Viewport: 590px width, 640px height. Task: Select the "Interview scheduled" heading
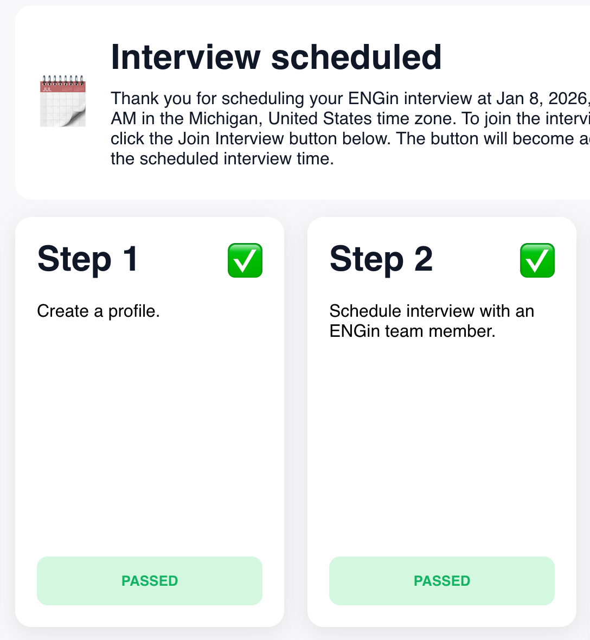point(276,57)
